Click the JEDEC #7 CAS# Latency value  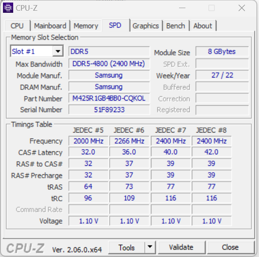tap(171, 152)
